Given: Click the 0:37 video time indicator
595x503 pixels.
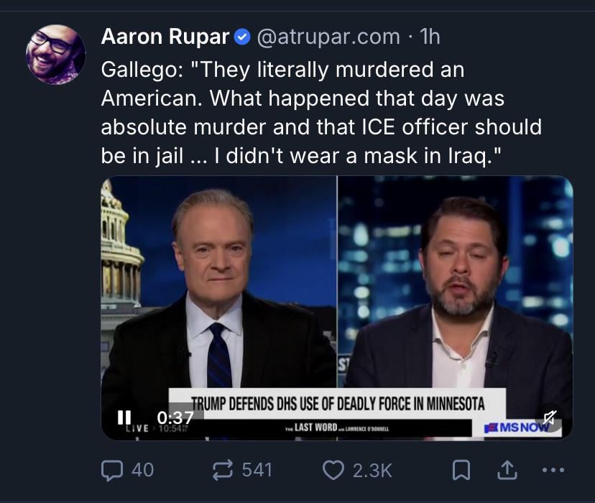Looking at the screenshot, I should tap(175, 417).
